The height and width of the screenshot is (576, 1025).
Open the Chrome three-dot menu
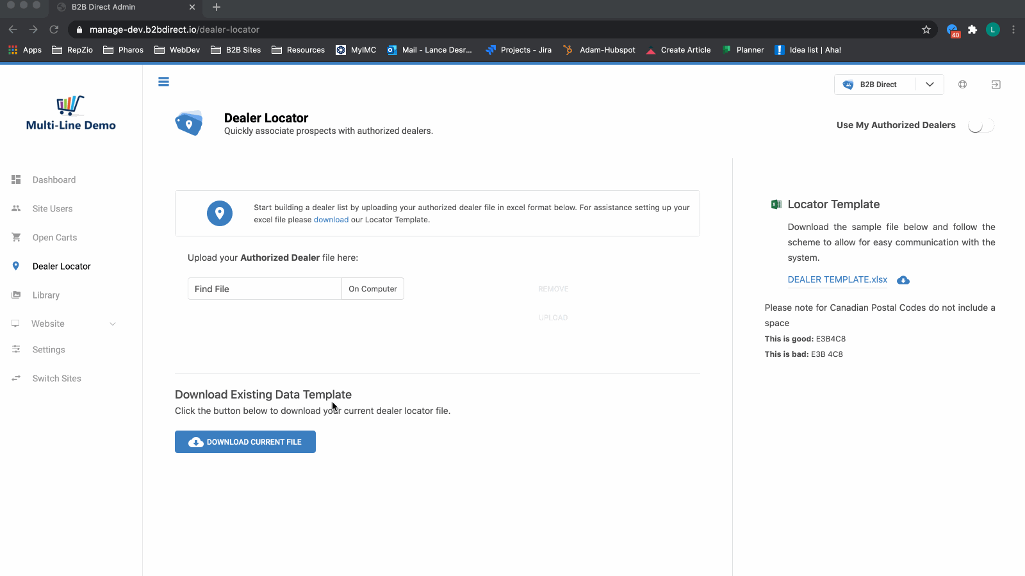pos(1013,29)
